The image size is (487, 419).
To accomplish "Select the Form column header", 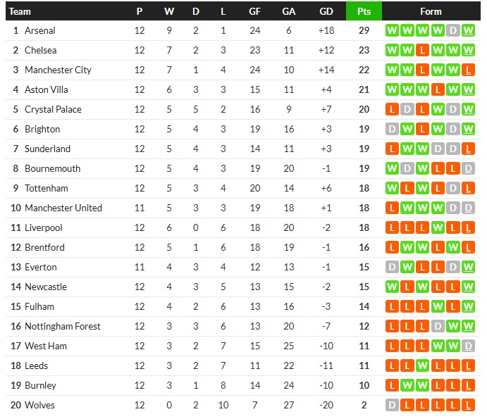I will (x=430, y=11).
